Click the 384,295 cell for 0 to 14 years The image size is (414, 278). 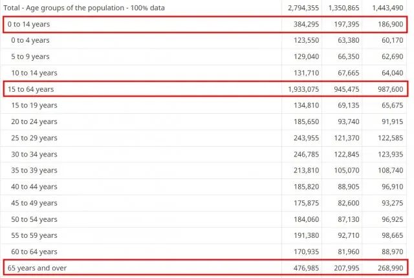click(306, 25)
